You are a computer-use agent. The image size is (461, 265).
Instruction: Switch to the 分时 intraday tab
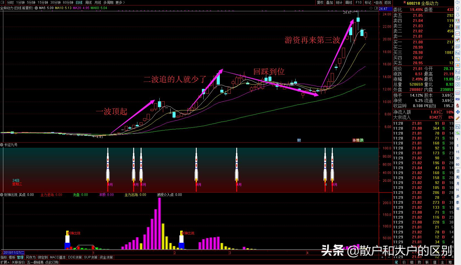(x=10, y=2)
